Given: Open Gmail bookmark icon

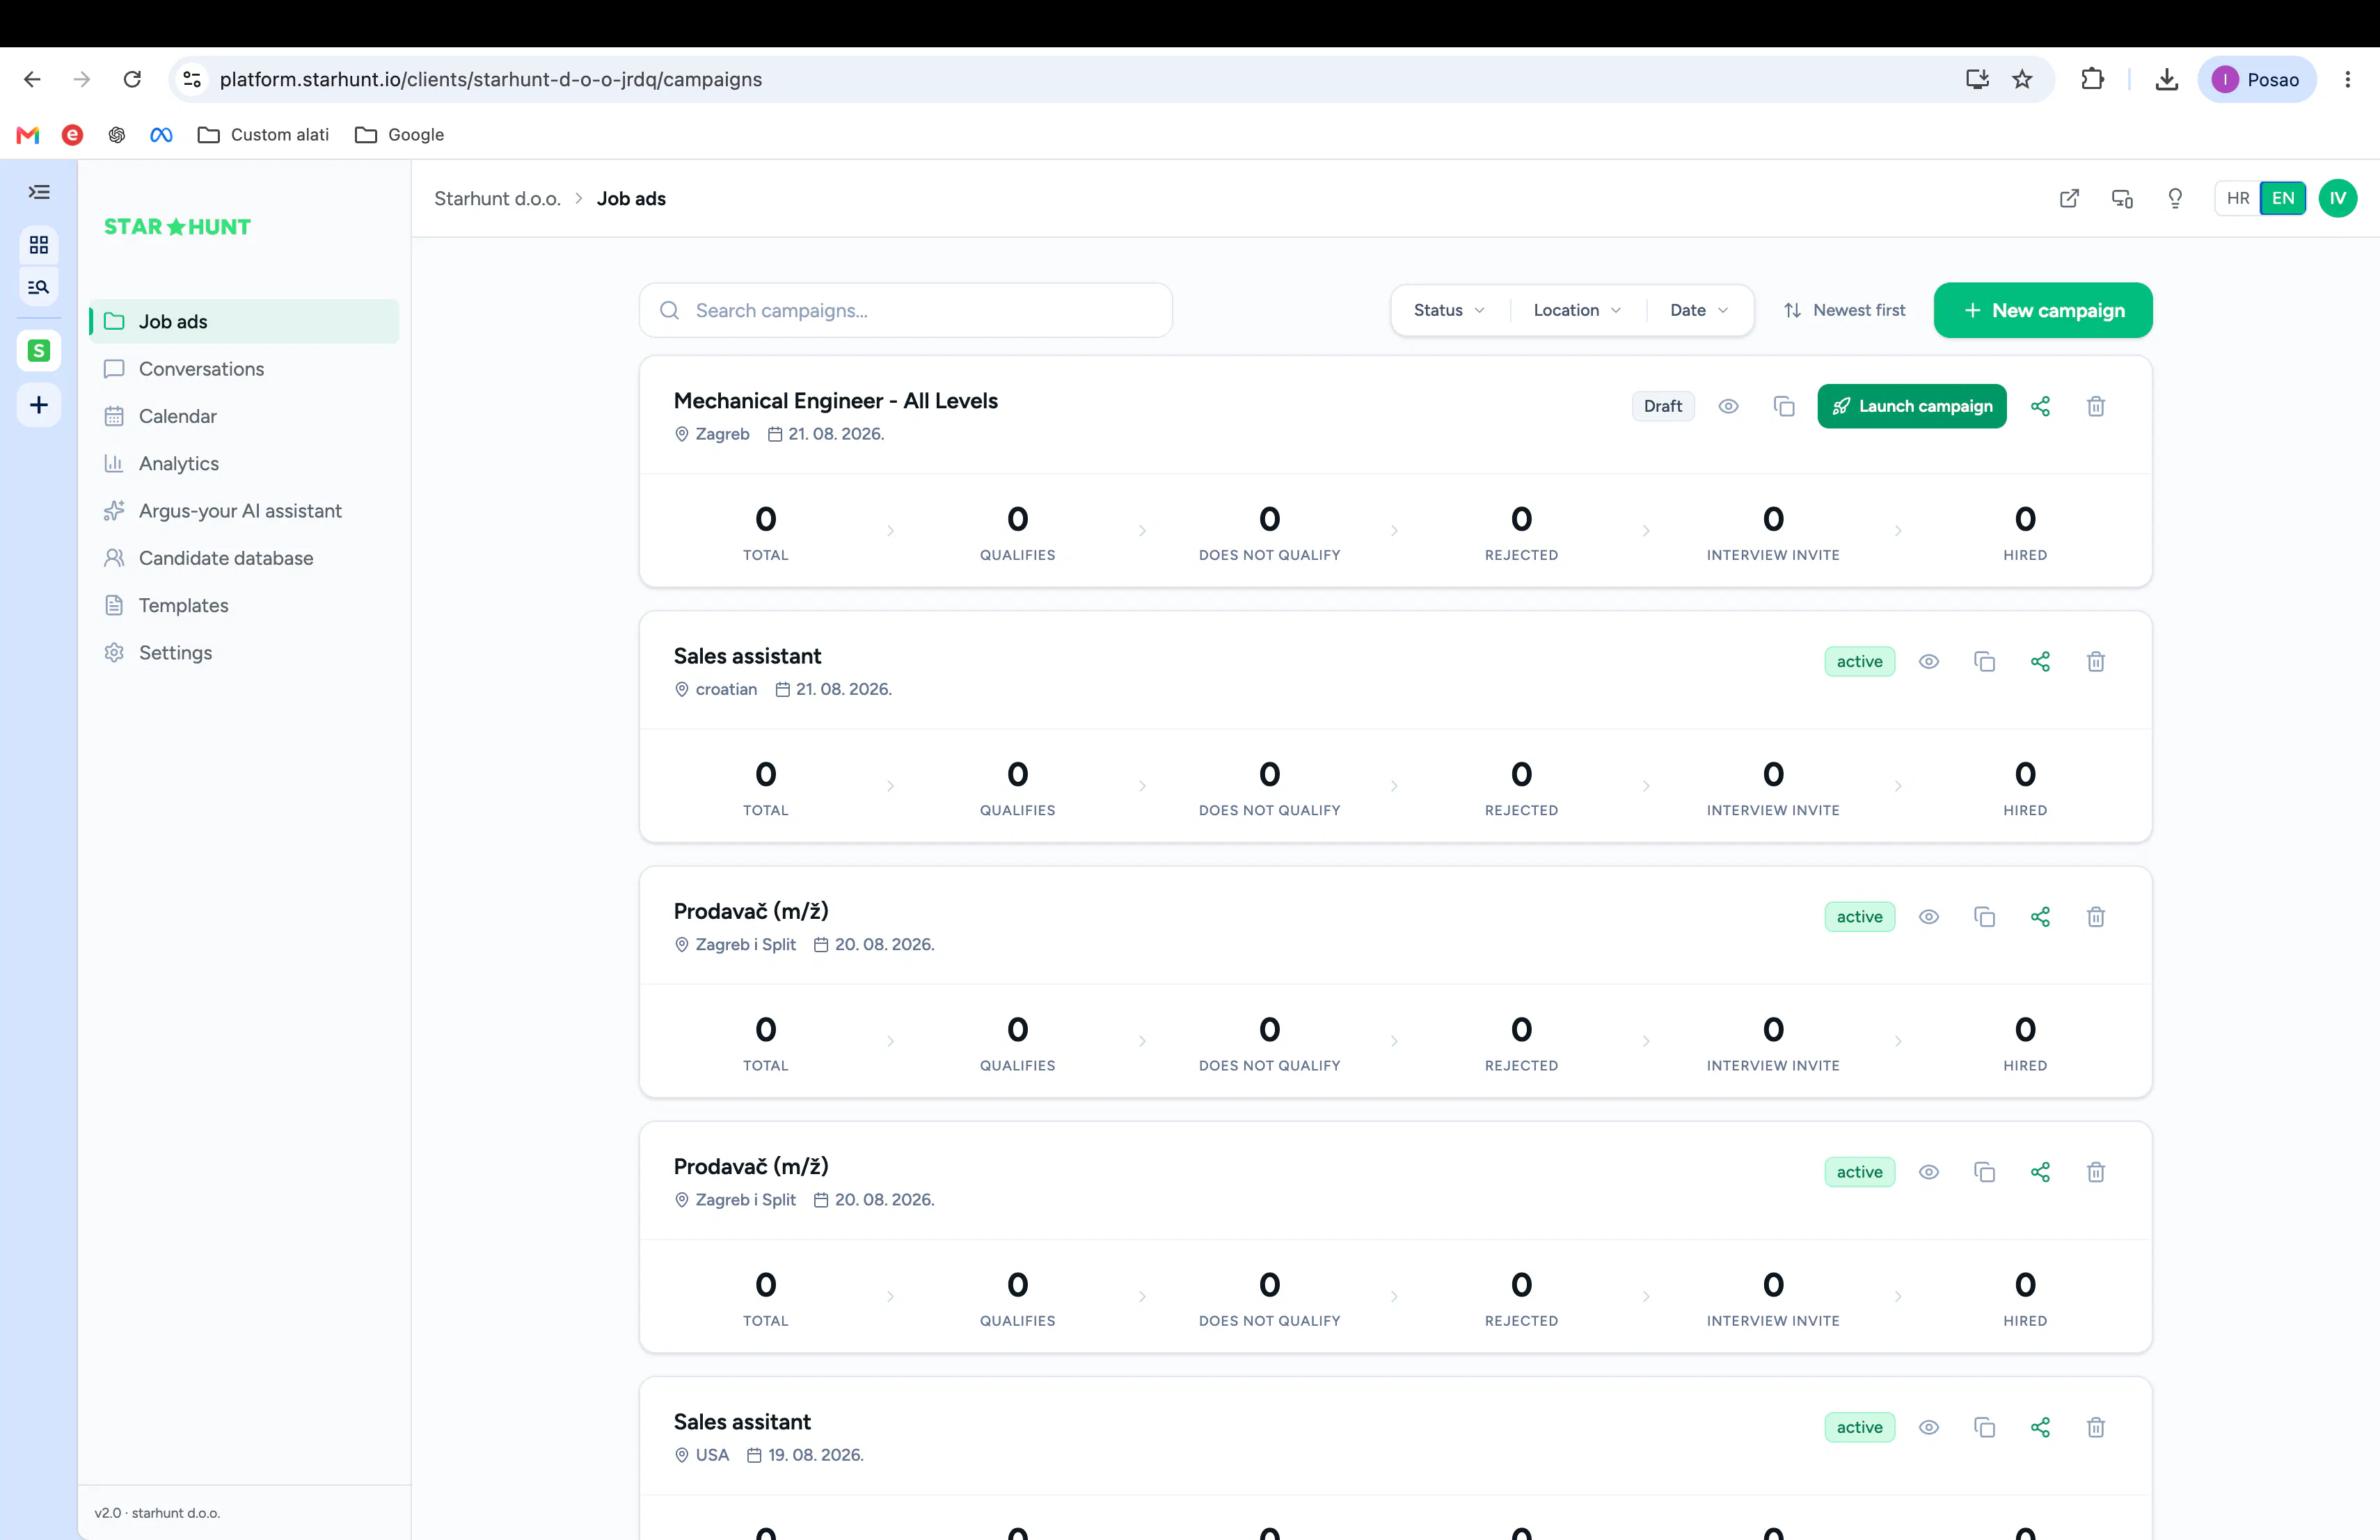Looking at the screenshot, I should (28, 135).
